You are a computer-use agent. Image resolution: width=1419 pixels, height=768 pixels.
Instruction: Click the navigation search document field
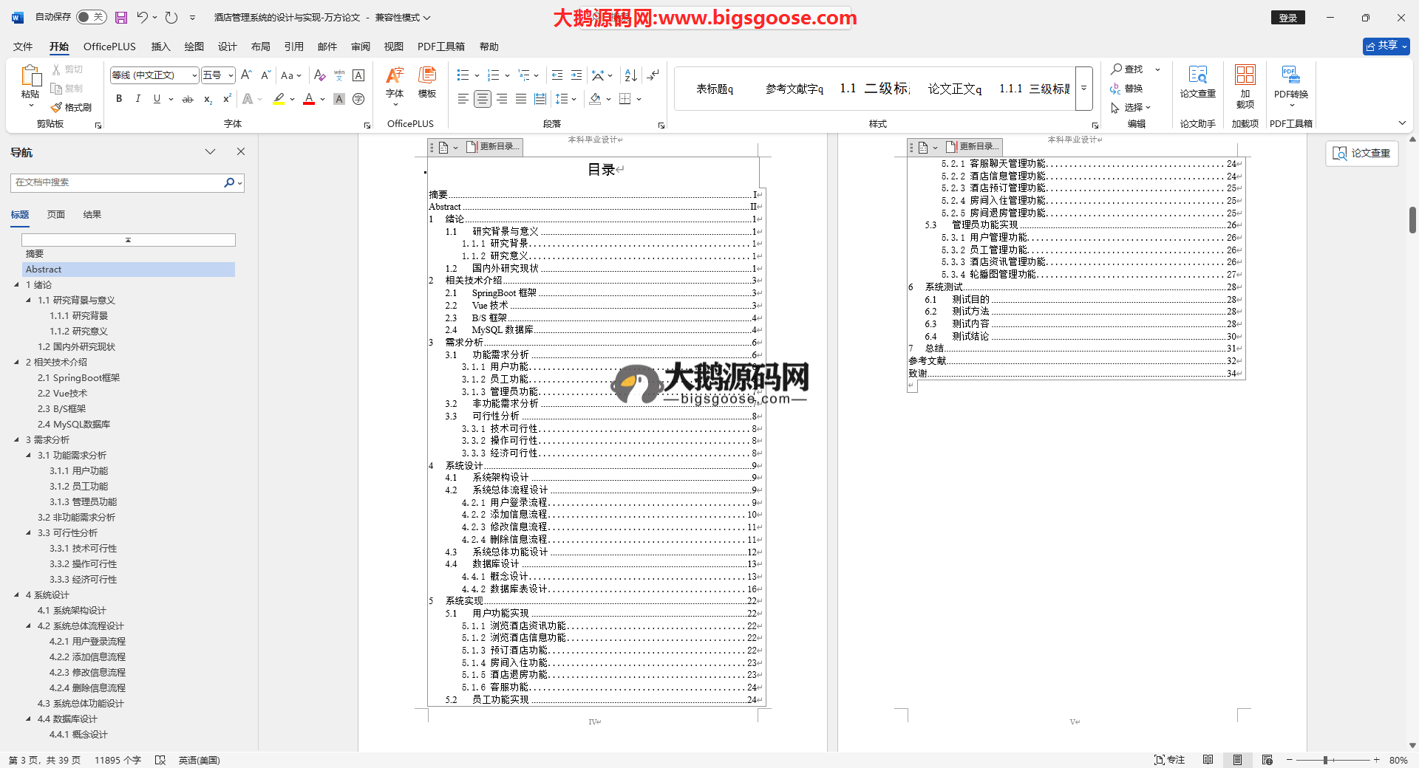point(118,182)
